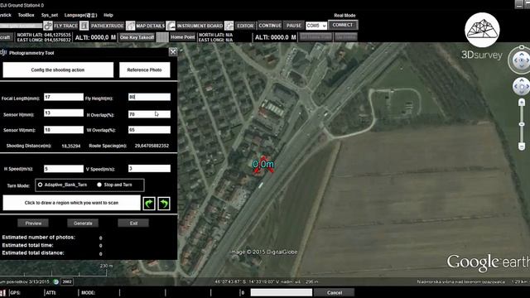530x298 pixels.
Task: Click the Map Details icon
Action: pos(130,26)
